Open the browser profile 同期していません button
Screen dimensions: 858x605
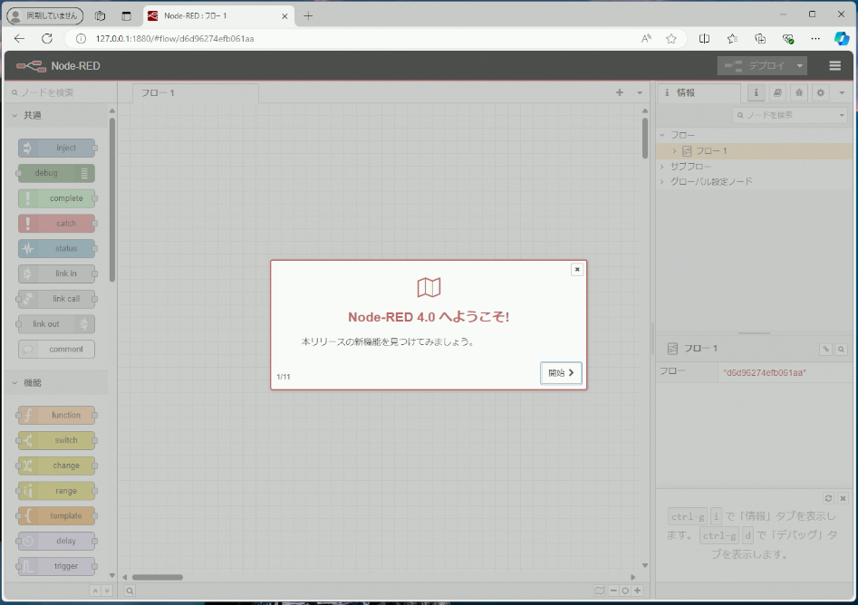(x=45, y=16)
